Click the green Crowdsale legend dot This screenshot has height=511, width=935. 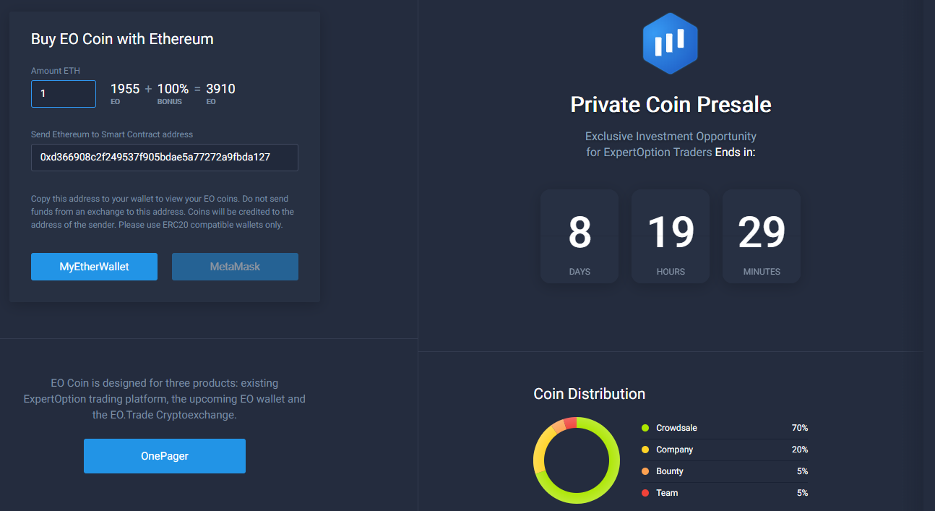tap(645, 428)
